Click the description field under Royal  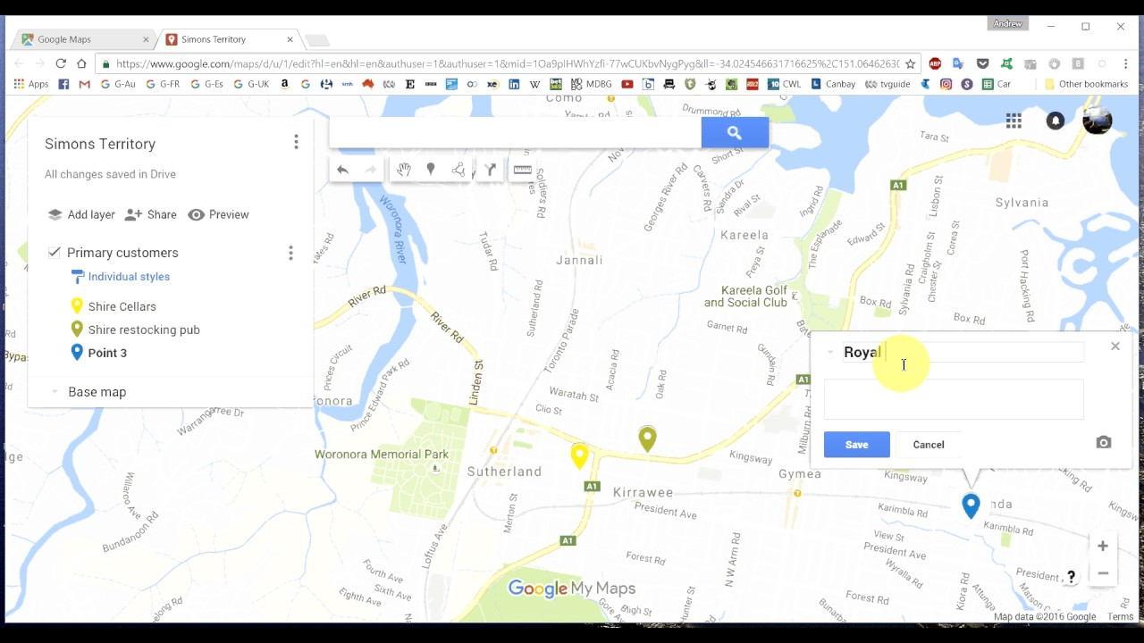953,399
